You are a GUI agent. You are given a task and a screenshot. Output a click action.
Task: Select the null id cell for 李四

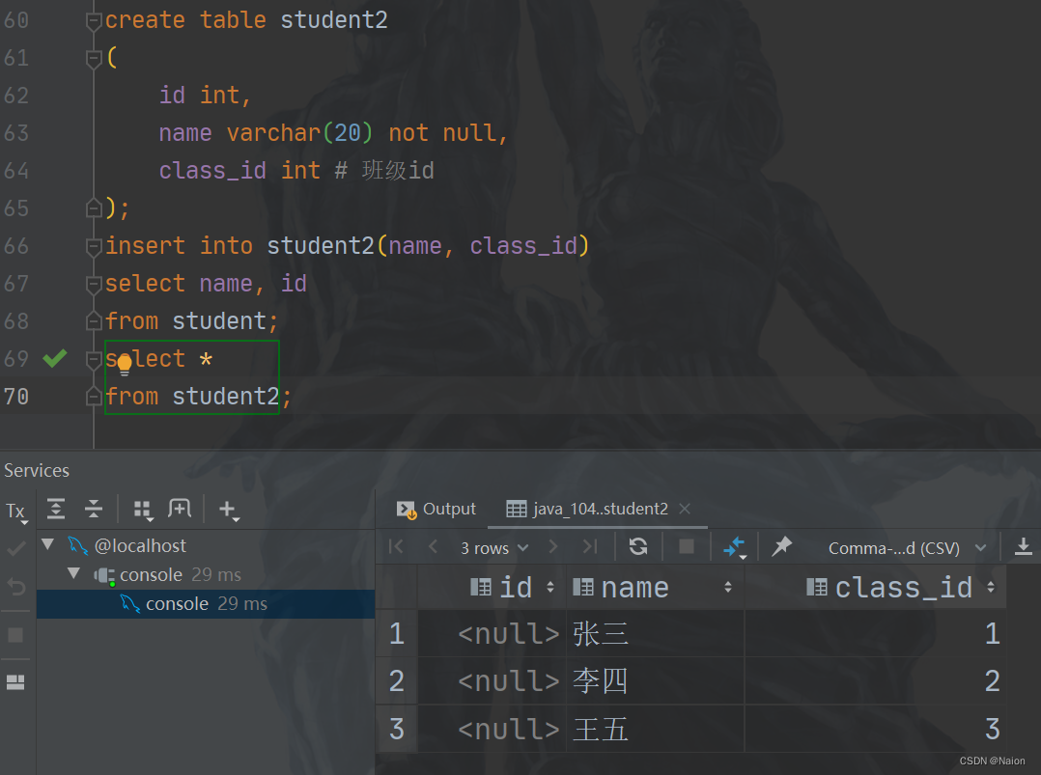pyautogui.click(x=492, y=681)
